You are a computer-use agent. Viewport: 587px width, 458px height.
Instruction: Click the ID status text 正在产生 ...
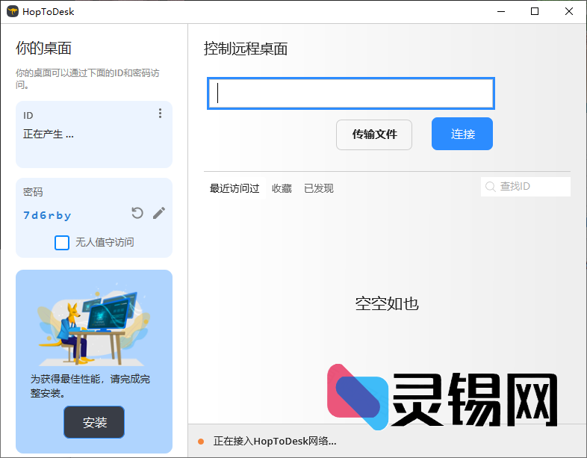point(49,134)
